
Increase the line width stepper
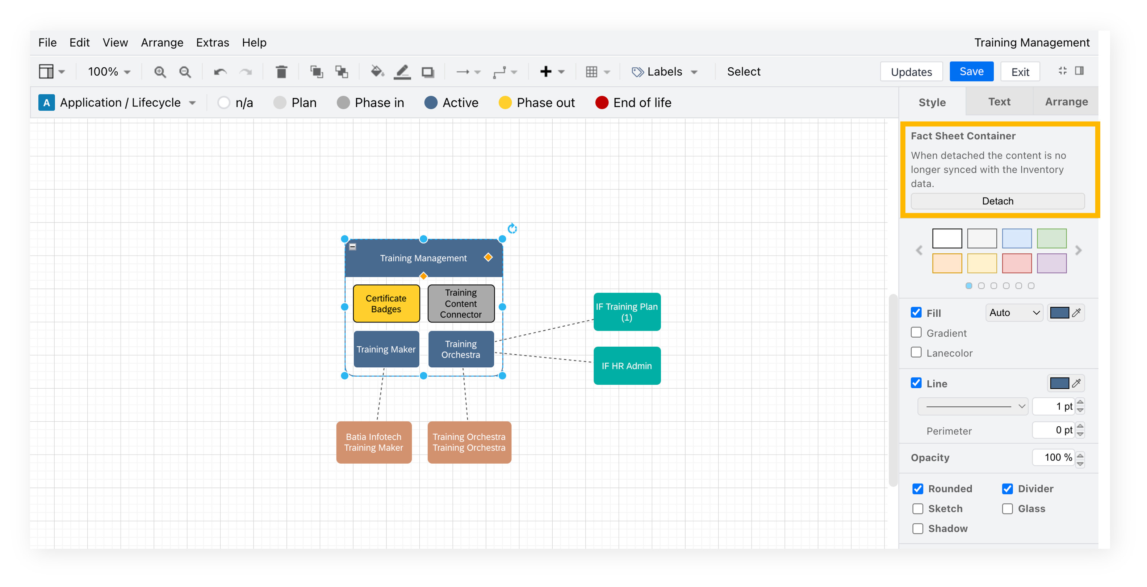pos(1080,402)
